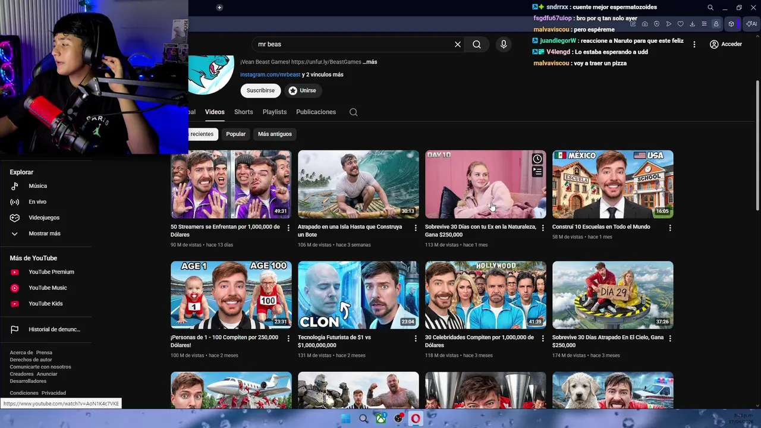Add Sobrevive 30 Días video to Watch Later

coord(537,159)
